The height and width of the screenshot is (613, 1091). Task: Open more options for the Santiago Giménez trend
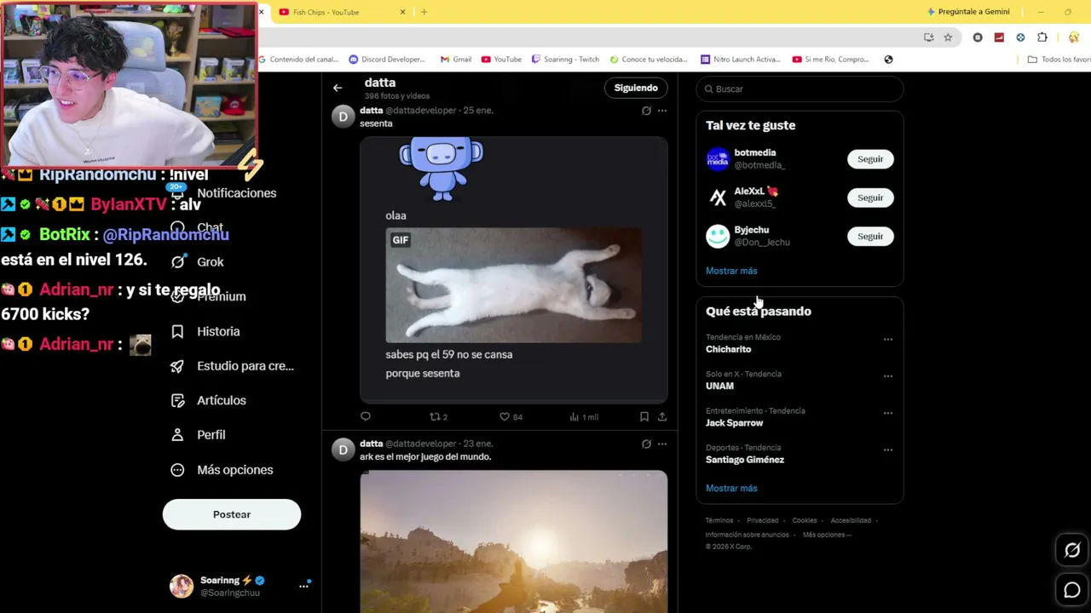click(888, 450)
